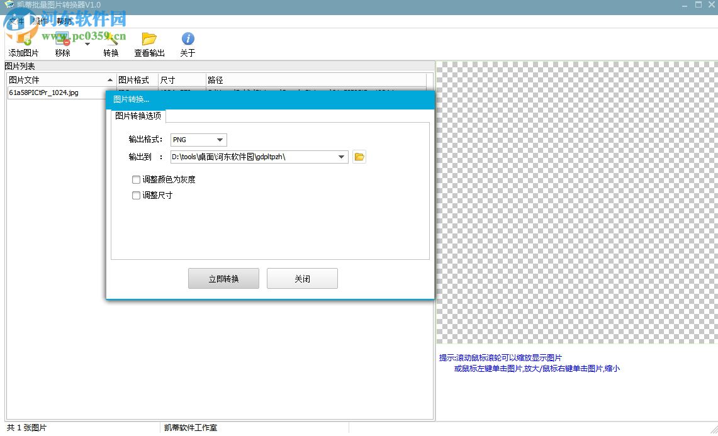
Task: Enable 调整颜色为灰度 checkbox
Action: [136, 179]
